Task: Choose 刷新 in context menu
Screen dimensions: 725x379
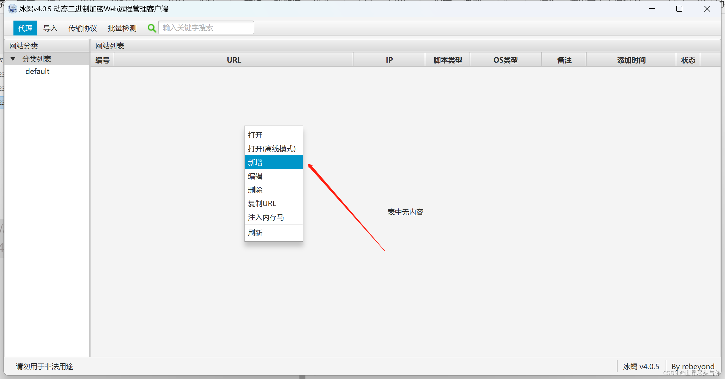Action: 274,233
